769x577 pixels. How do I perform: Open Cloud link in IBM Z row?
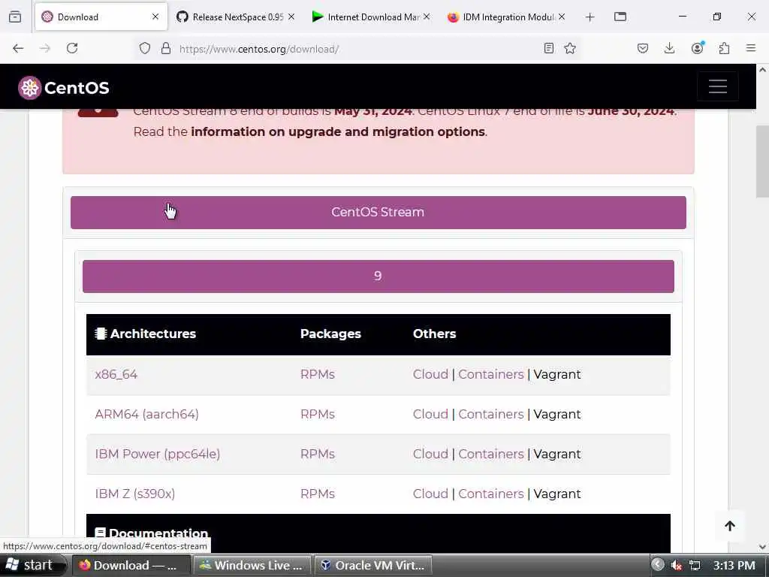point(430,494)
